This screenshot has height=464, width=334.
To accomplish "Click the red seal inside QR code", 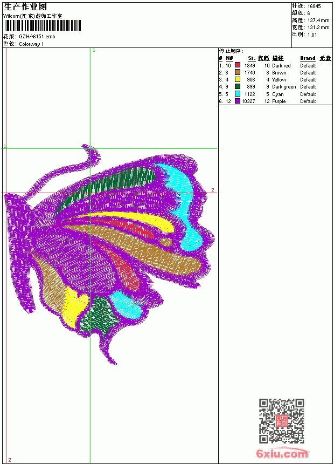I will coord(282,420).
